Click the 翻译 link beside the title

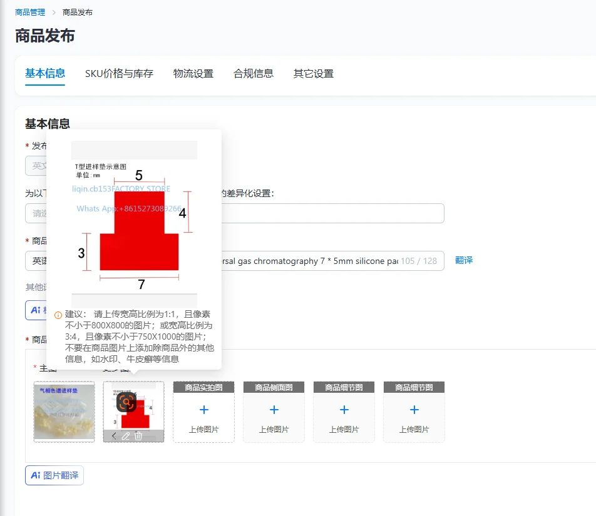(464, 260)
